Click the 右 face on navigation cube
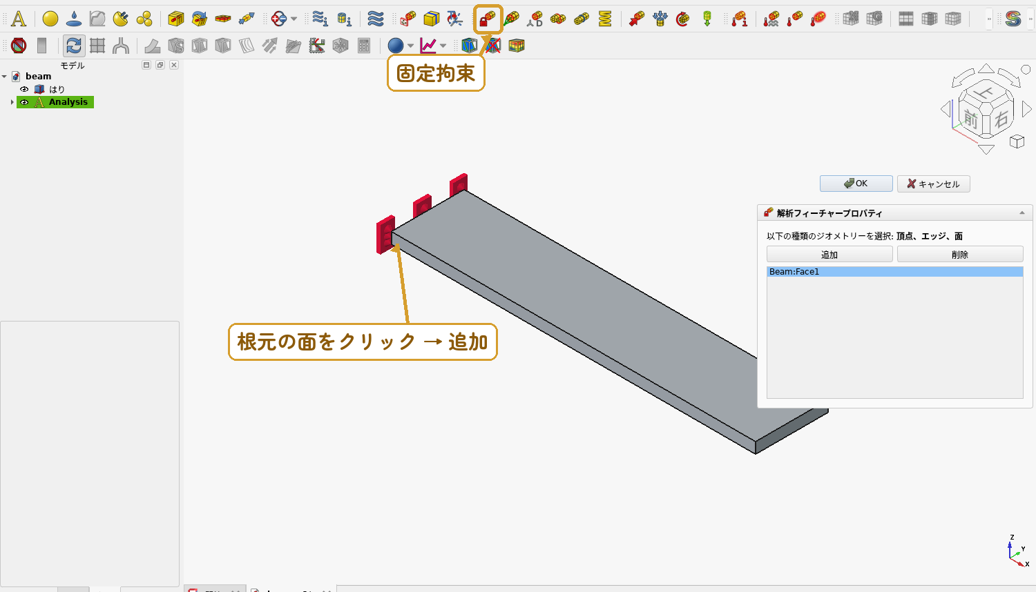 coord(1001,119)
